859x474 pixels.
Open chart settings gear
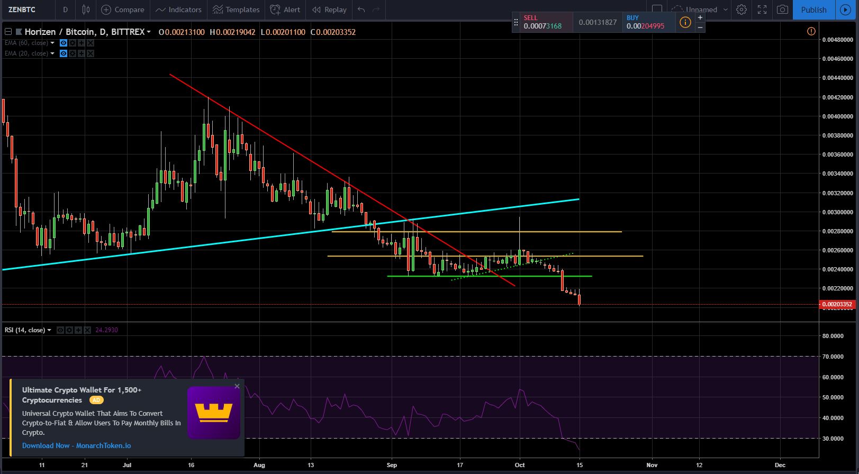742,10
